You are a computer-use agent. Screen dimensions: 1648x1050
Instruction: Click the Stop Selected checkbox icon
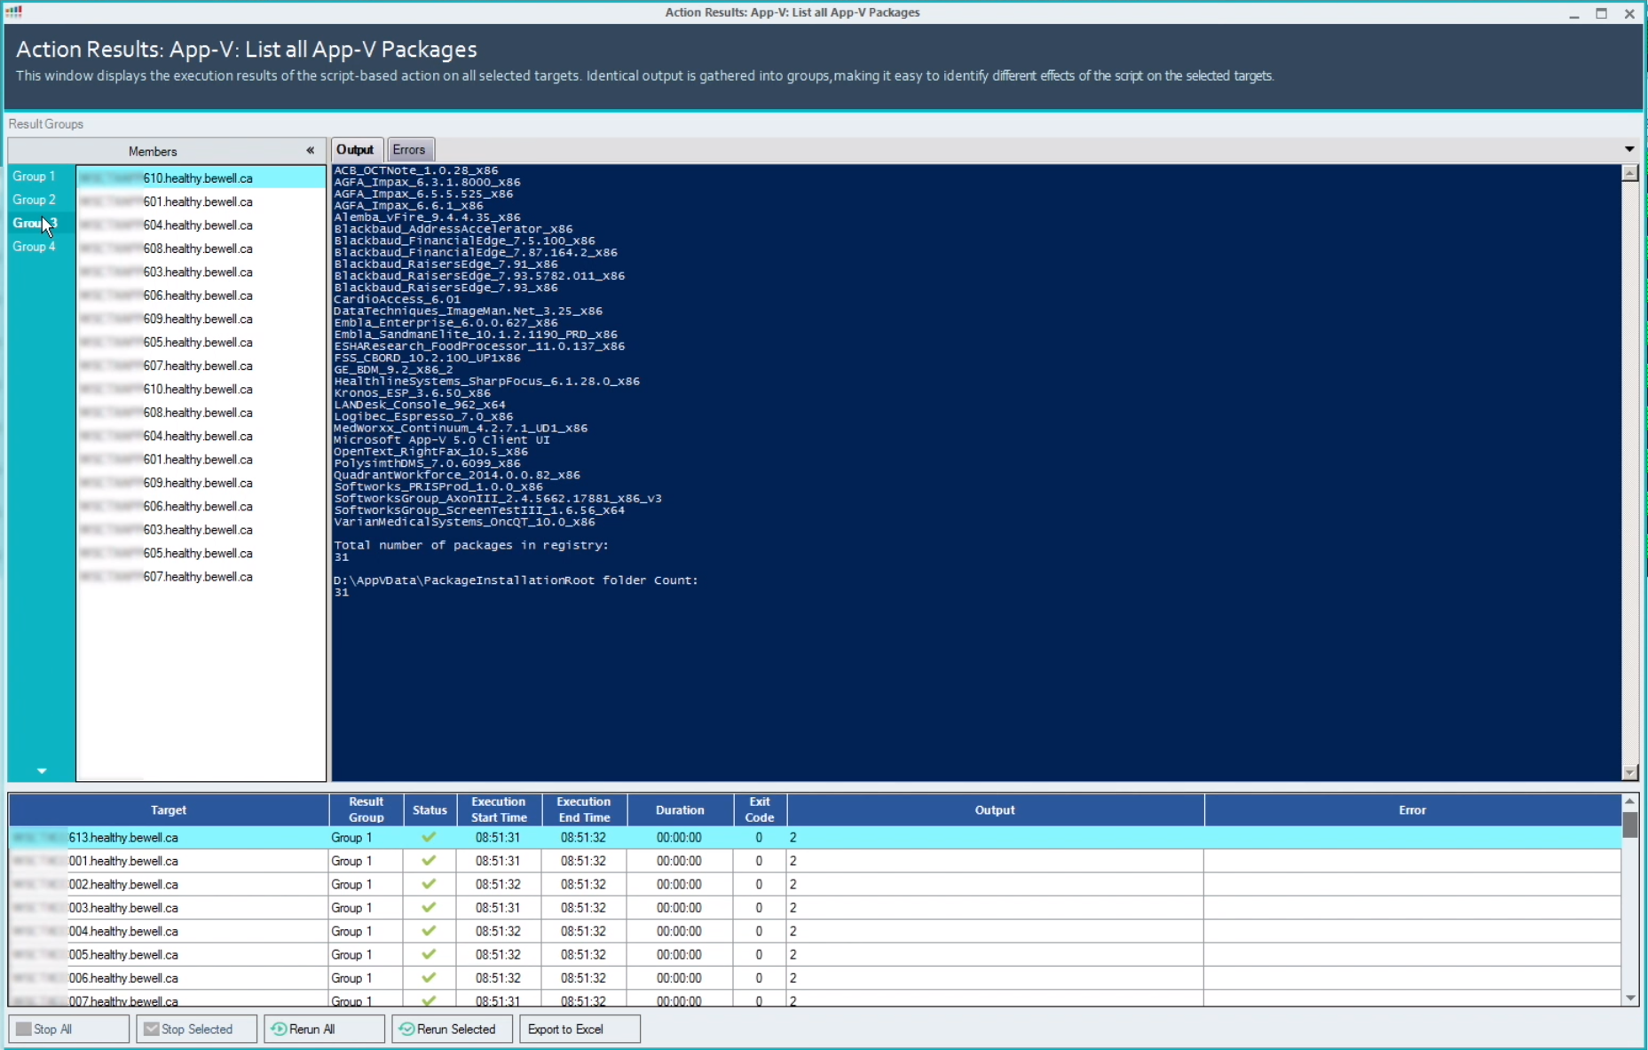point(152,1029)
